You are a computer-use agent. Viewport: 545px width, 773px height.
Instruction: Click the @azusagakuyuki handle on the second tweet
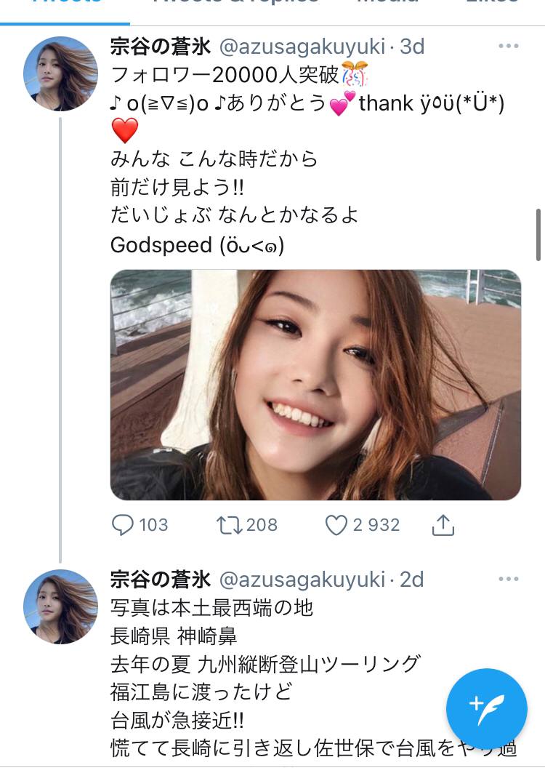point(302,580)
